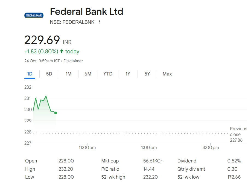View the 1Y price history

[x=128, y=74]
